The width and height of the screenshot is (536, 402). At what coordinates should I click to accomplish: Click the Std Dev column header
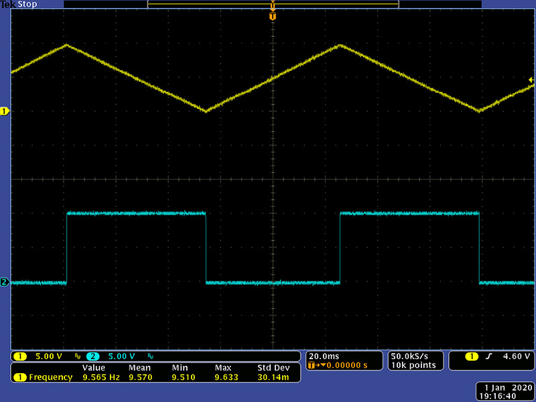pos(273,368)
